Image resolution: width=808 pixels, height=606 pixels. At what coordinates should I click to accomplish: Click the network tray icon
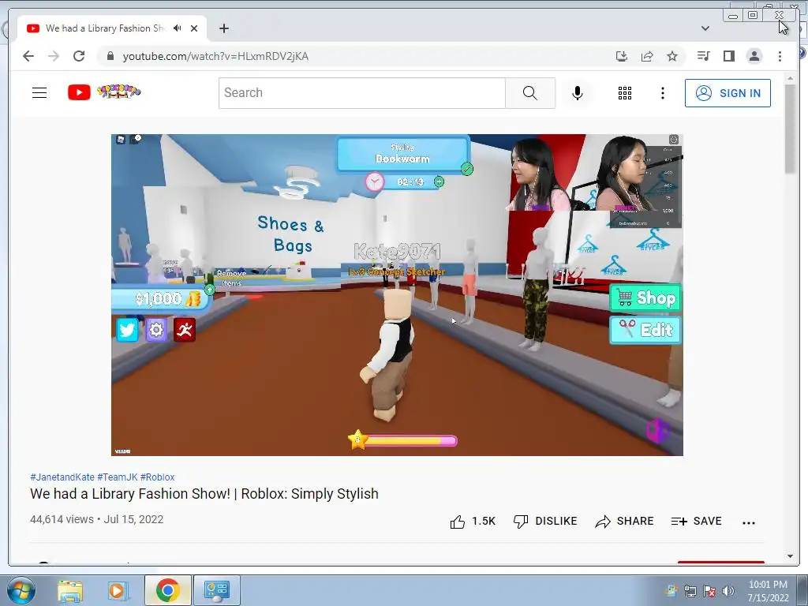click(690, 591)
